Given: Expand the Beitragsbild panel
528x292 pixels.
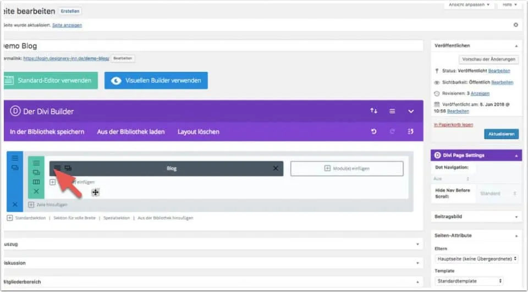Looking at the screenshot, I should coord(476,218).
